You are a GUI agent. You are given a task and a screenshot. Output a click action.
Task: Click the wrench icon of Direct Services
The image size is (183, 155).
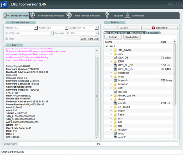click(x=7, y=15)
